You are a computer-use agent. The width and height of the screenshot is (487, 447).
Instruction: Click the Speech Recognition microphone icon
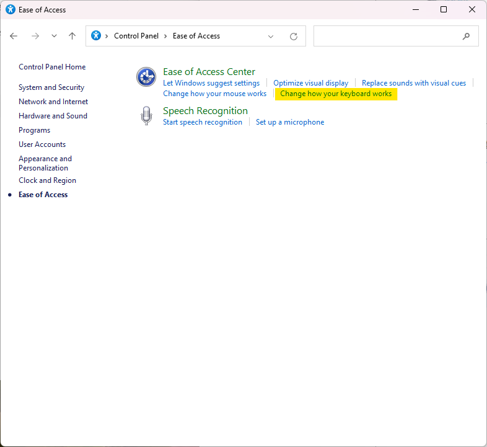146,116
